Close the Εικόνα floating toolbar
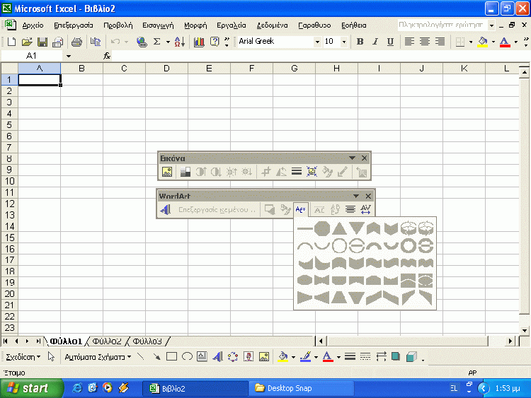Screen dimensions: 531x398 point(365,158)
